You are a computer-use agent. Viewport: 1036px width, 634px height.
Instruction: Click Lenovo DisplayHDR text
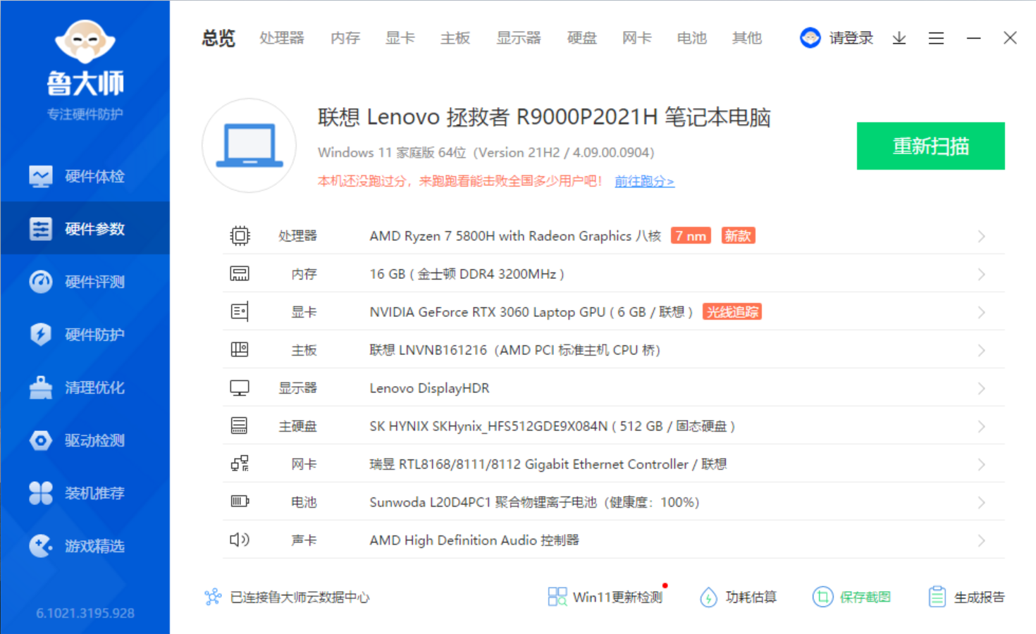(x=429, y=388)
